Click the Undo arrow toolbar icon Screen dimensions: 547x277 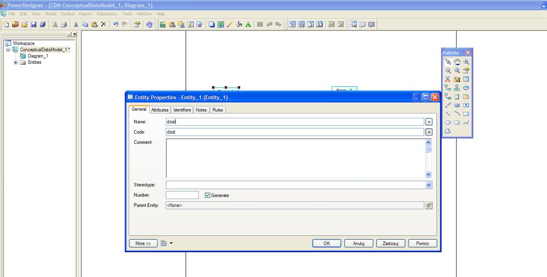pyautogui.click(x=115, y=25)
